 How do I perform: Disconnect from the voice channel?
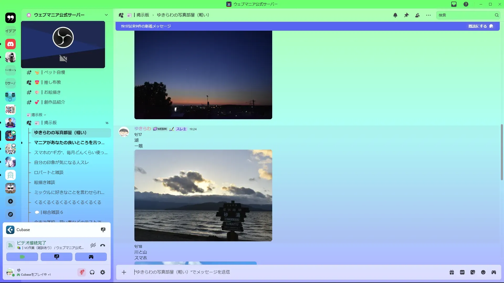coord(103,246)
